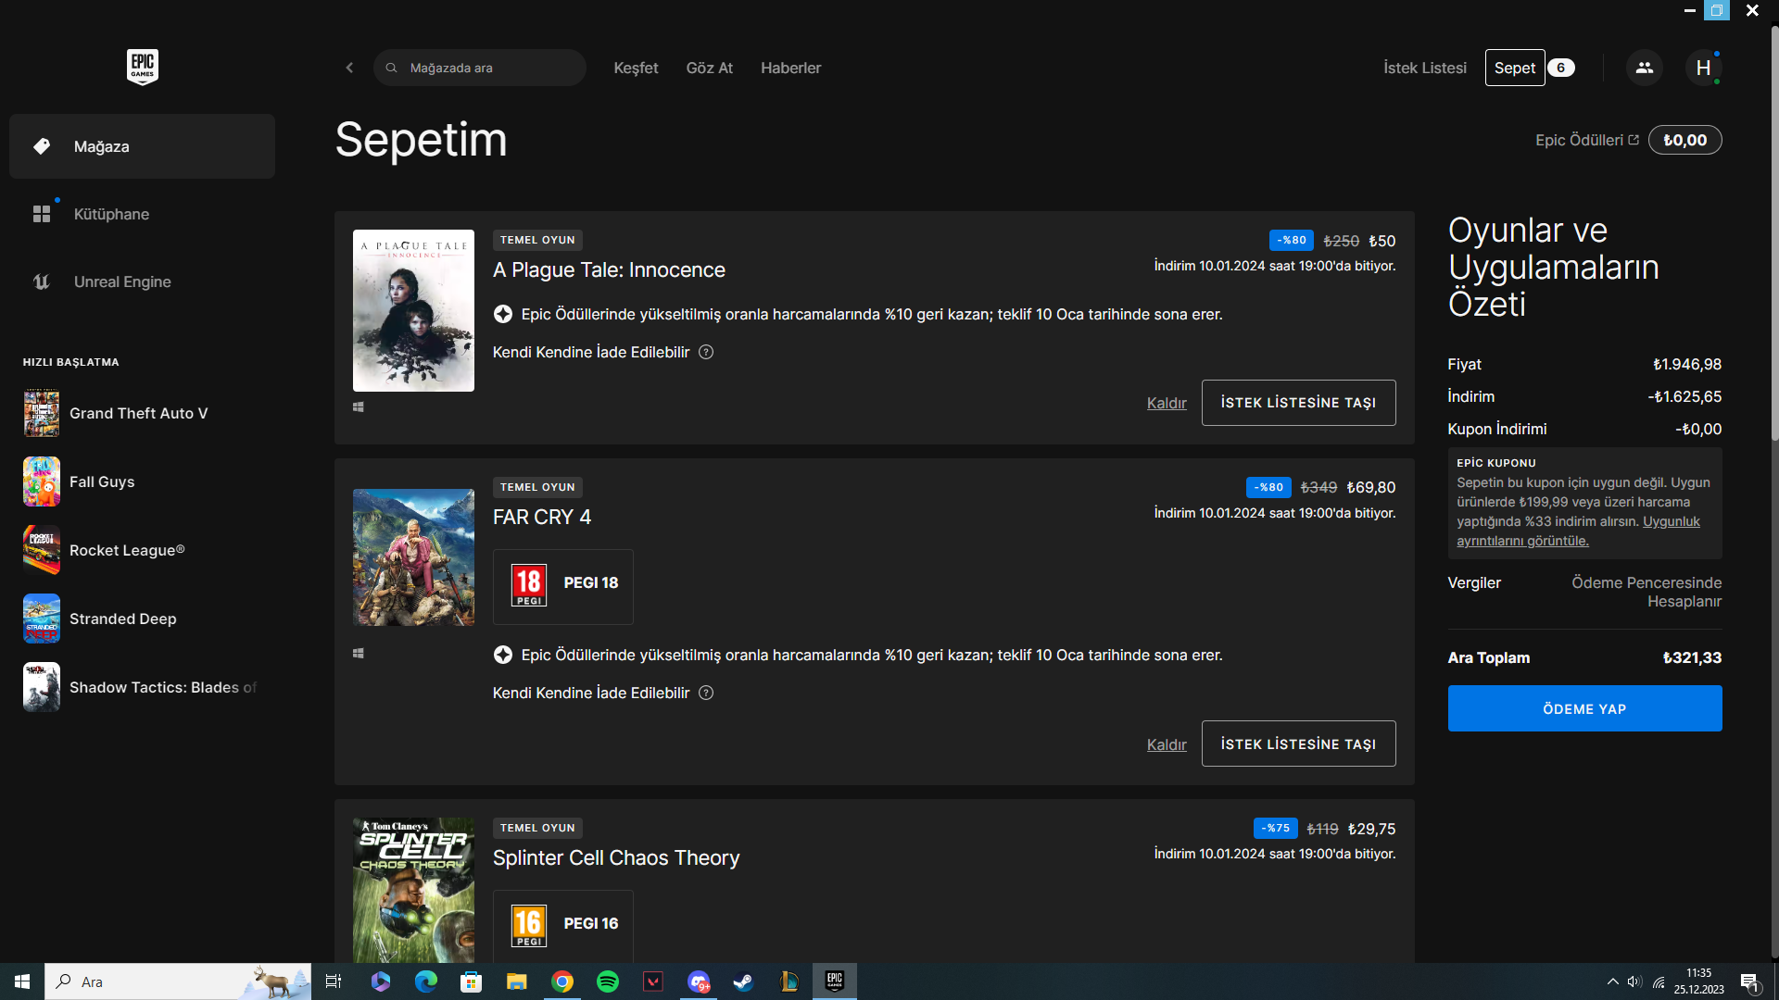The image size is (1779, 1000).
Task: Click the Epic Games taskbar icon
Action: click(835, 981)
